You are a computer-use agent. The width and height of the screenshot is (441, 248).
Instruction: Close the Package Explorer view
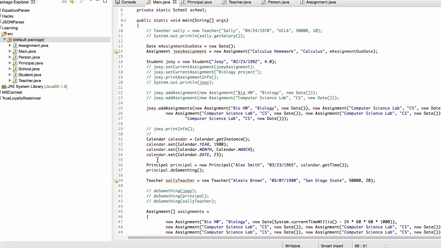pyautogui.click(x=33, y=2)
